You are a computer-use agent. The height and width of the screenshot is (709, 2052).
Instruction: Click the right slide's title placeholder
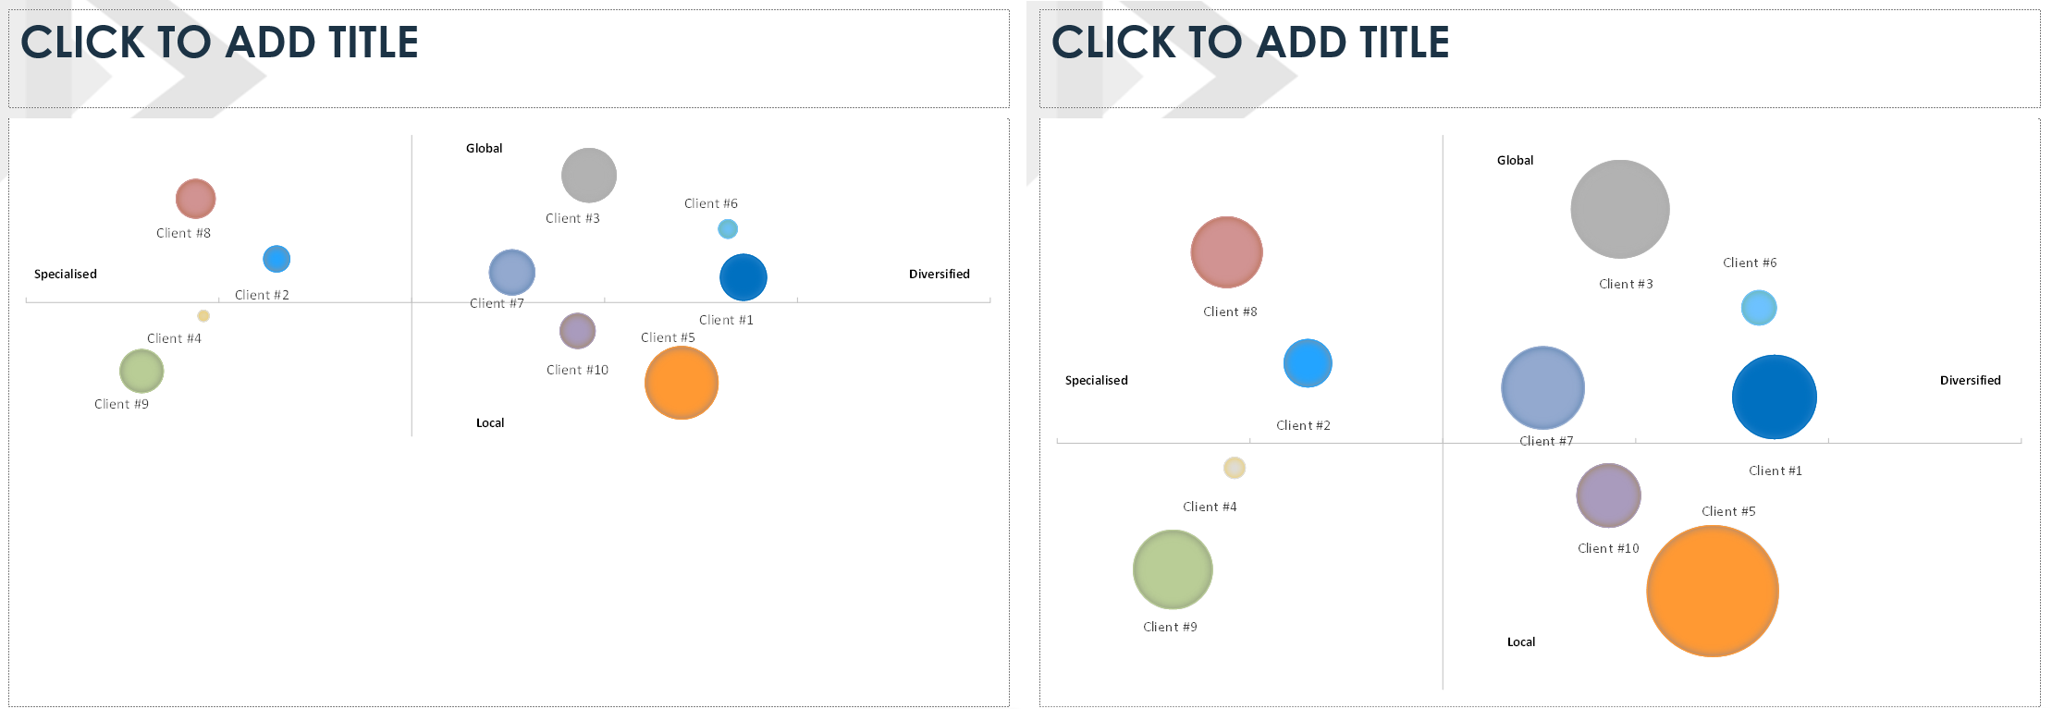tap(1539, 58)
